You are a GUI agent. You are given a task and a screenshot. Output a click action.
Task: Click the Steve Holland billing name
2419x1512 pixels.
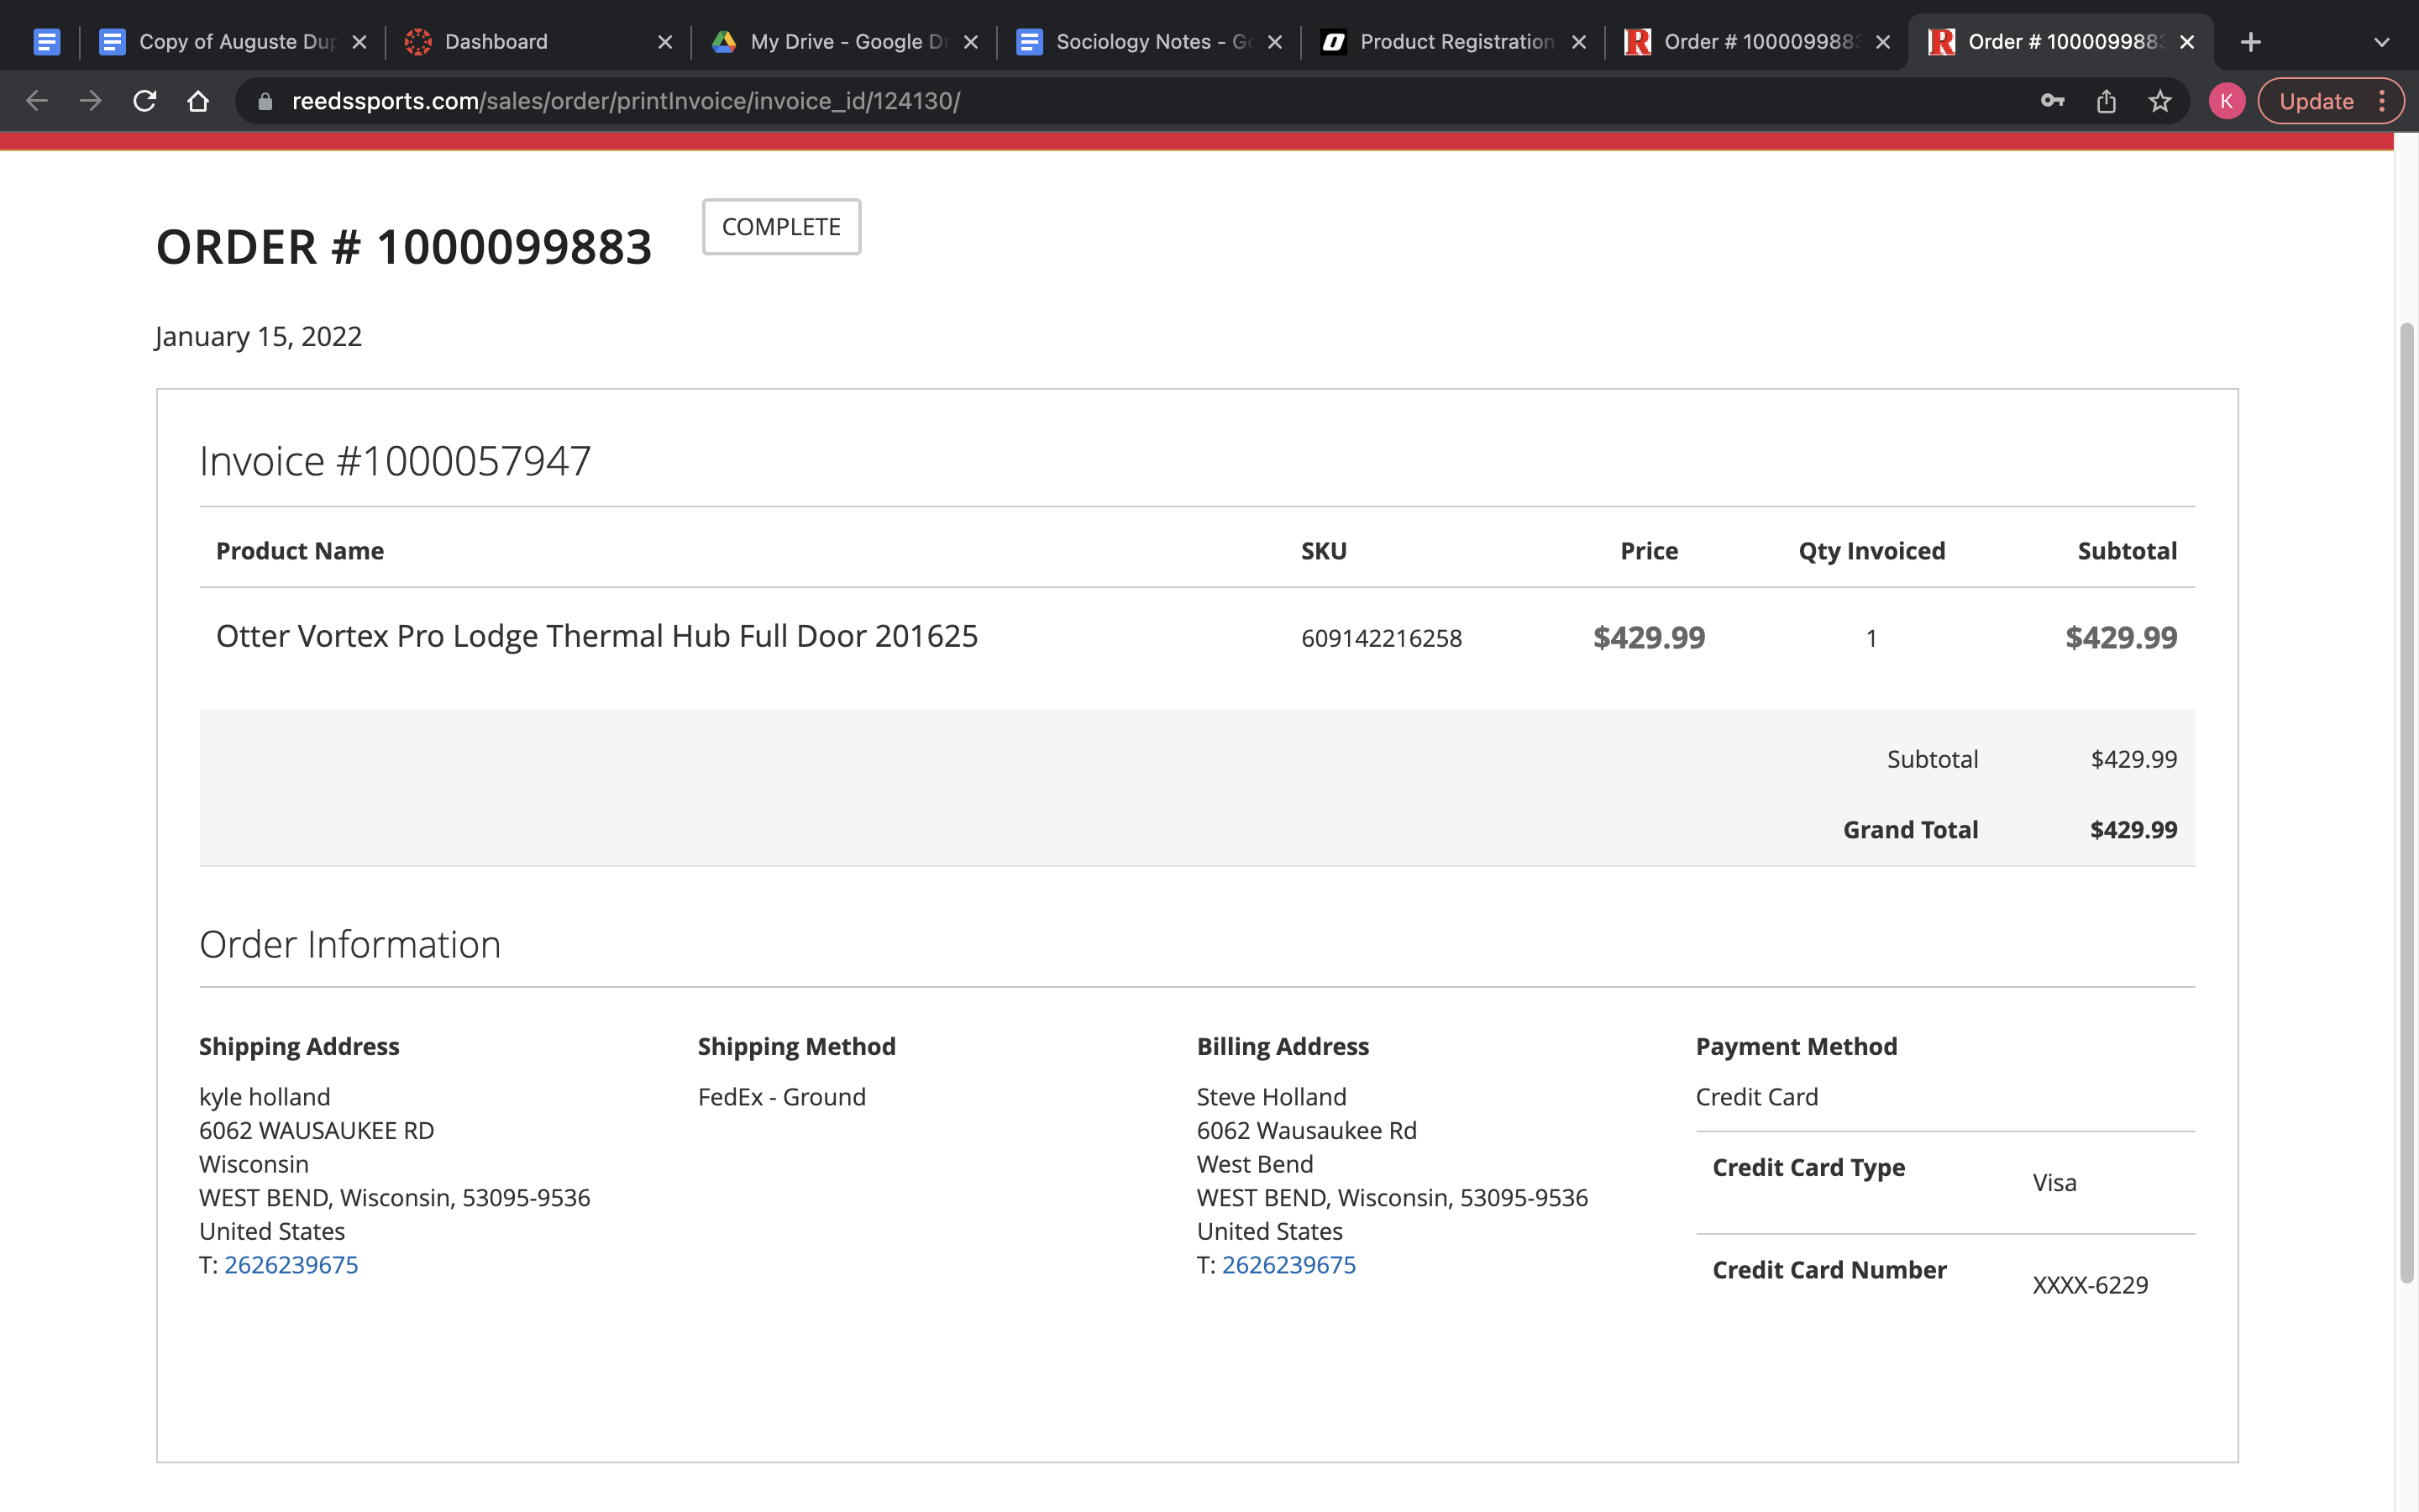[x=1272, y=1097]
